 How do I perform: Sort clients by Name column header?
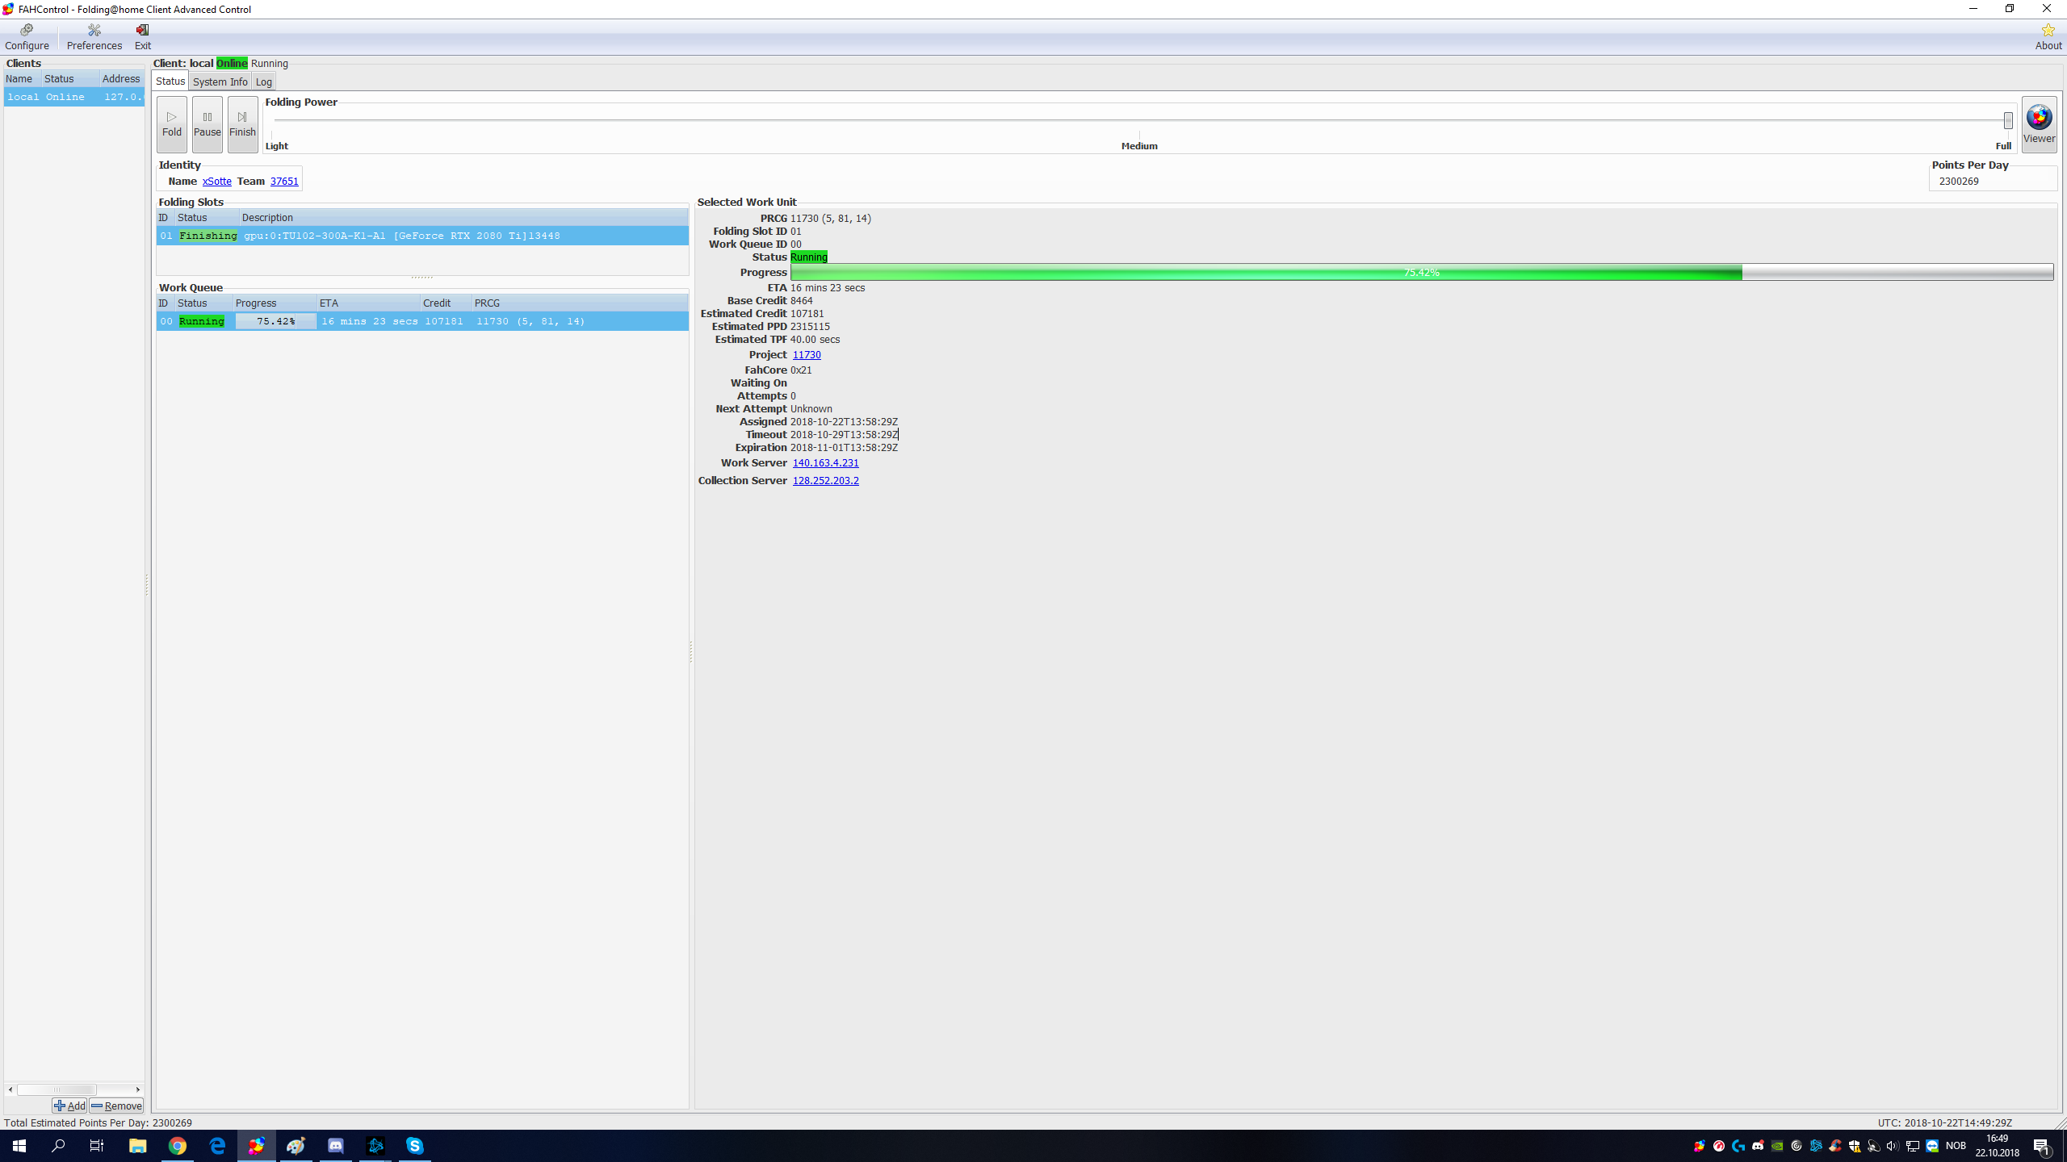[23, 78]
